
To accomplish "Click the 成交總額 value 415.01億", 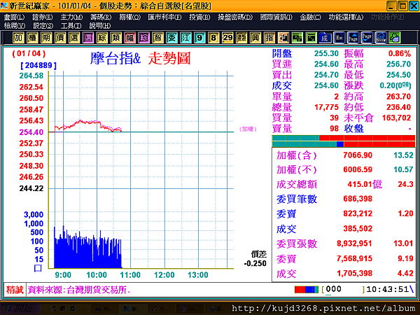I will tap(365, 184).
